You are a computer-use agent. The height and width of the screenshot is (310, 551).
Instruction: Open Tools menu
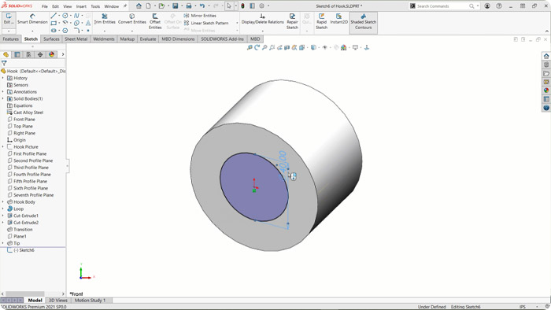pos(95,6)
